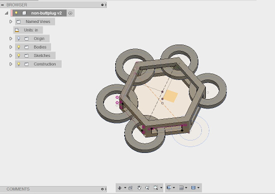
Task: Expand the Sketches folder
Action: [x=11, y=55]
